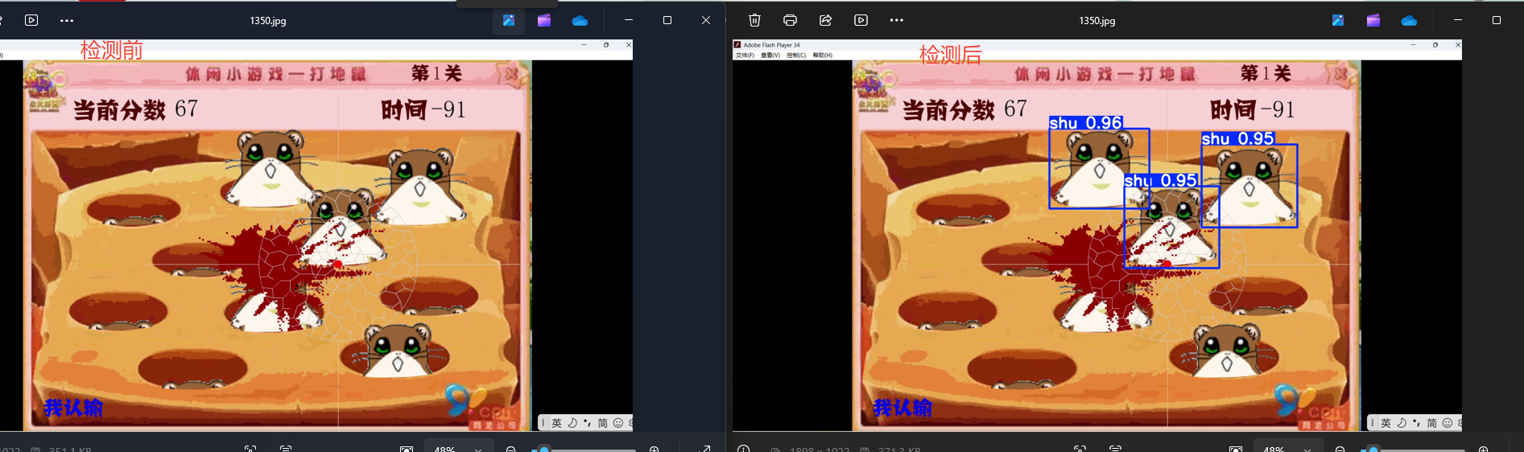
Task: Open Clipchamp from right Photos window
Action: pyautogui.click(x=1373, y=20)
